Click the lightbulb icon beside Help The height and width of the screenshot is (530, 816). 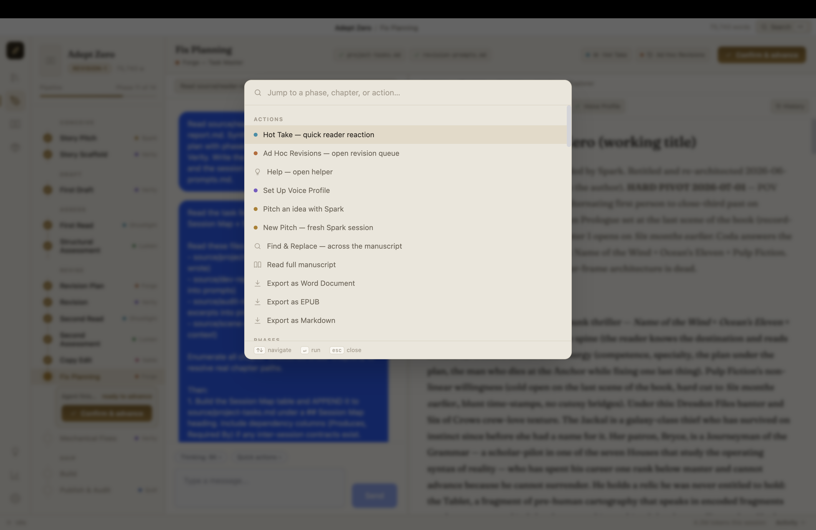tap(258, 172)
